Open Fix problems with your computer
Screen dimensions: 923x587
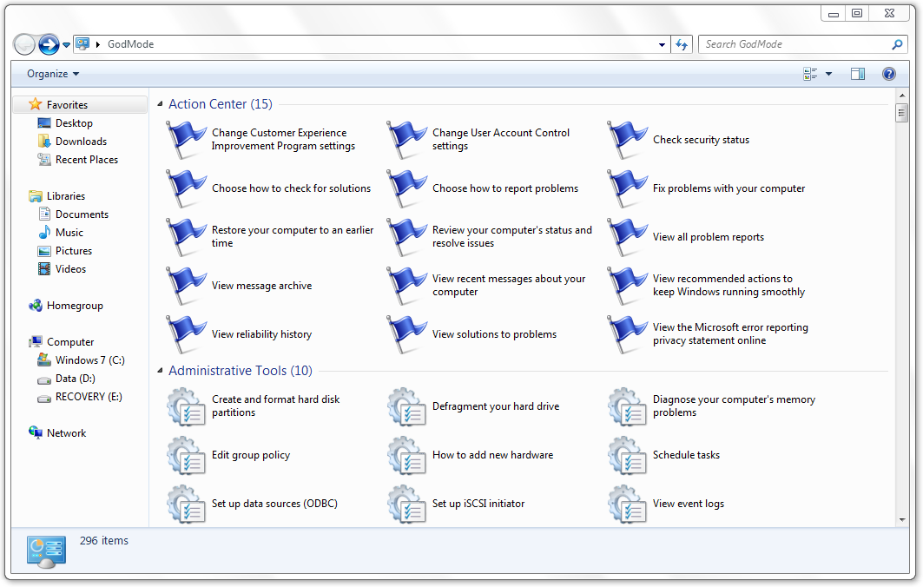click(729, 188)
